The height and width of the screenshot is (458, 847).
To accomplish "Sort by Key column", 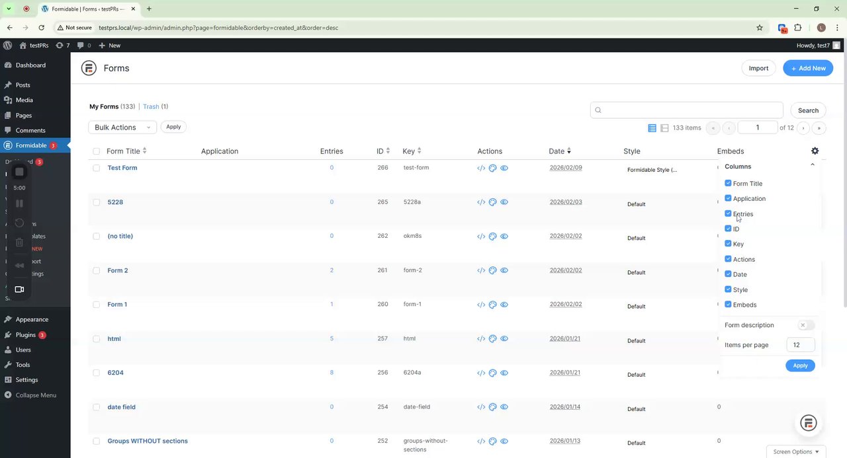I will point(412,151).
